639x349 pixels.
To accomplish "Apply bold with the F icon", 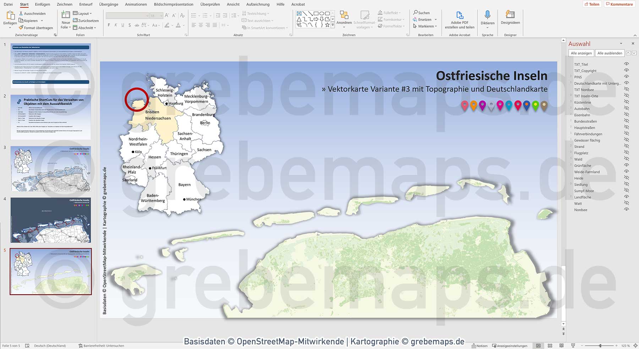I will [x=108, y=25].
